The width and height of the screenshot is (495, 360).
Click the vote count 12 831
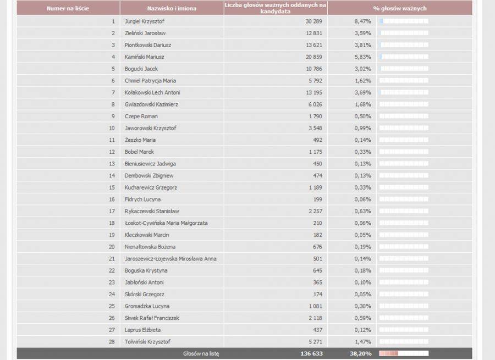point(314,33)
